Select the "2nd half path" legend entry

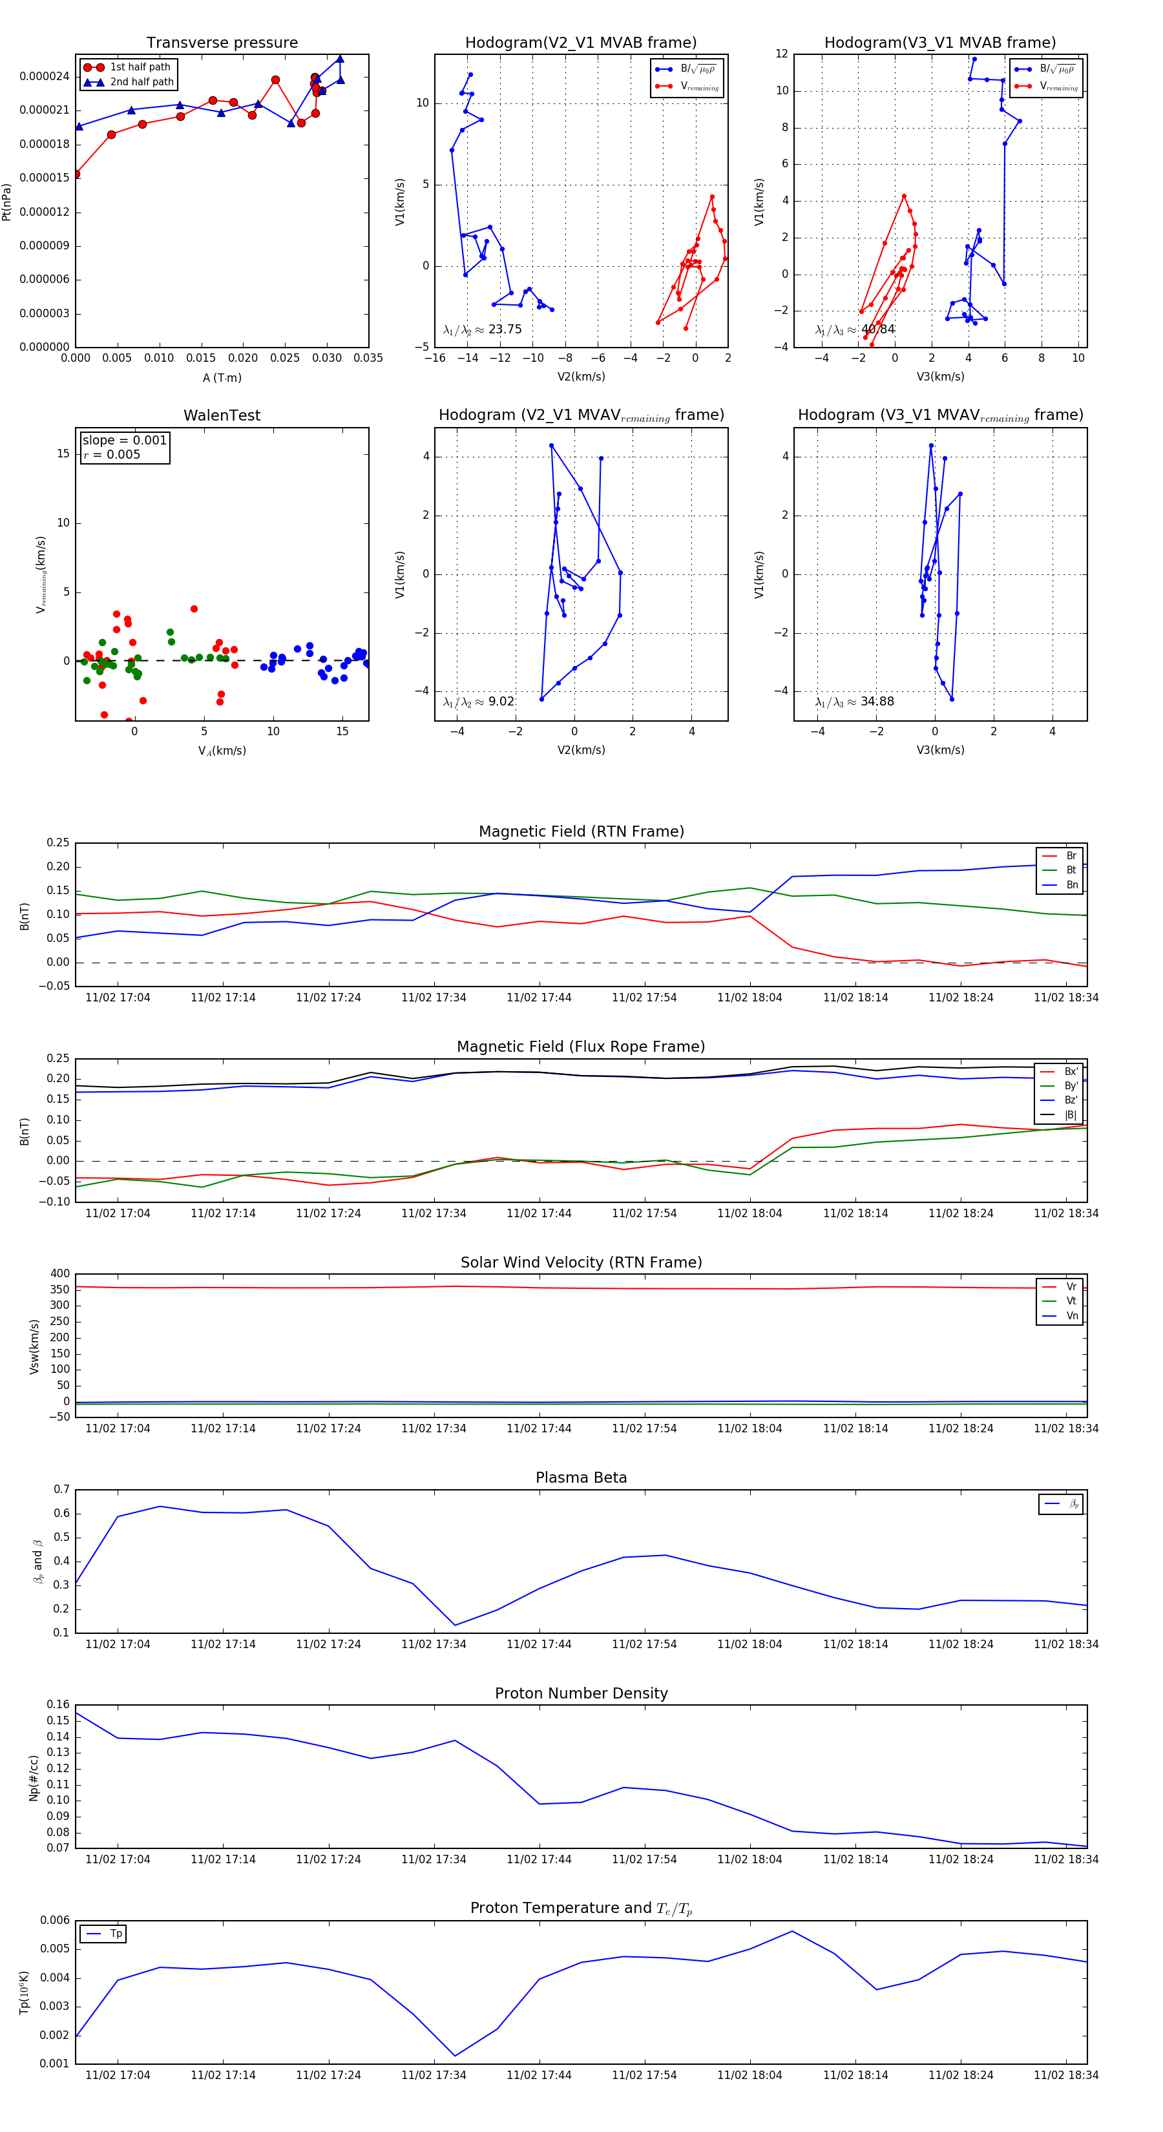[129, 82]
